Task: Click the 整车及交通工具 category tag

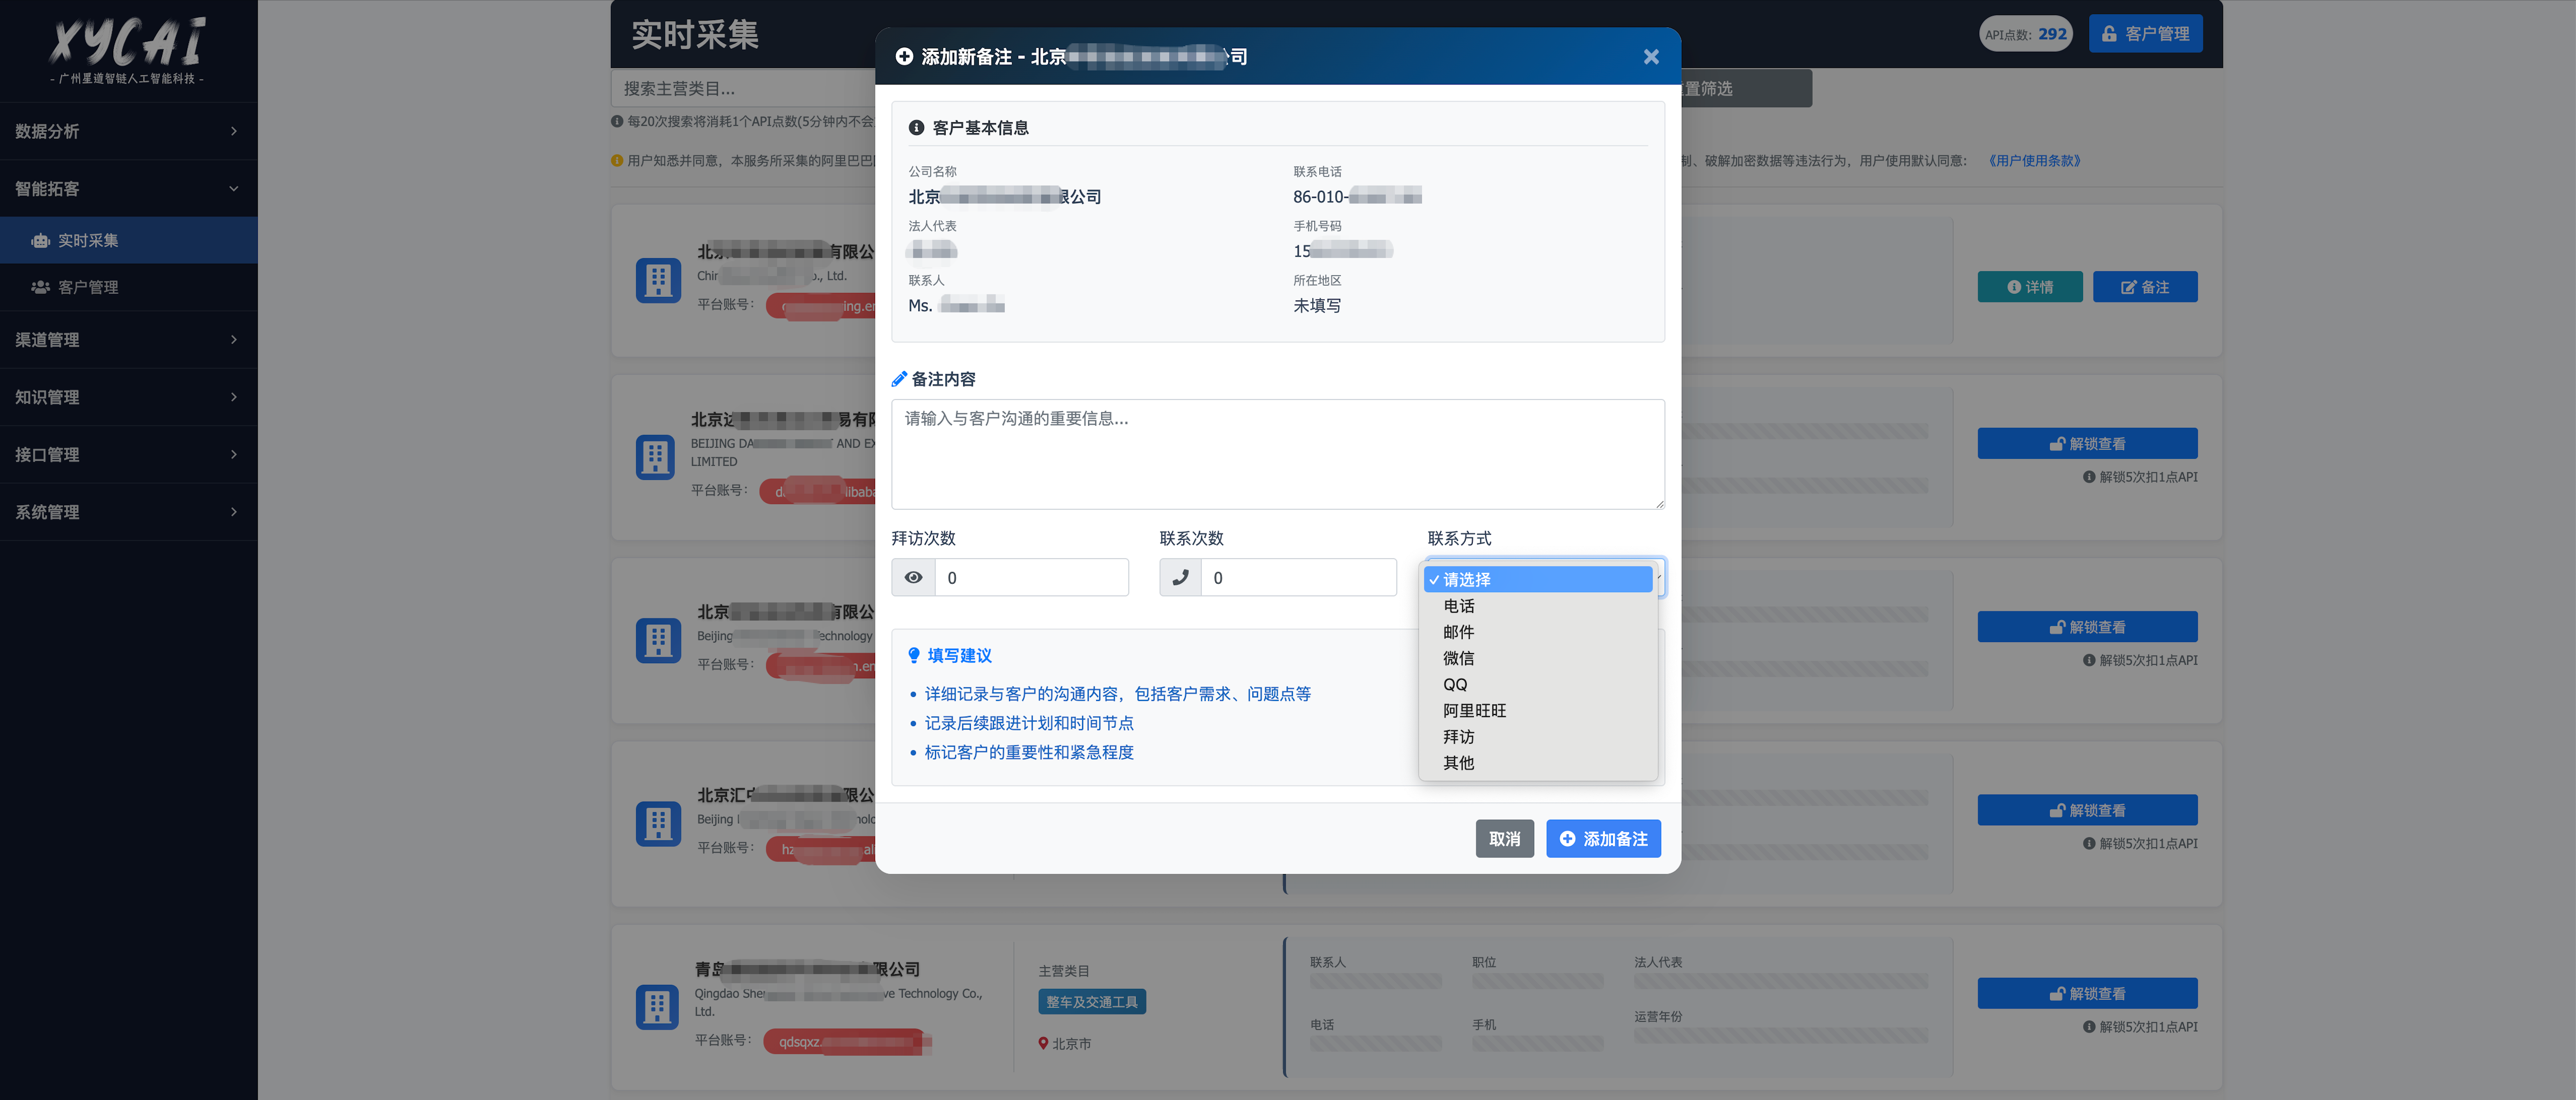Action: point(1091,1002)
